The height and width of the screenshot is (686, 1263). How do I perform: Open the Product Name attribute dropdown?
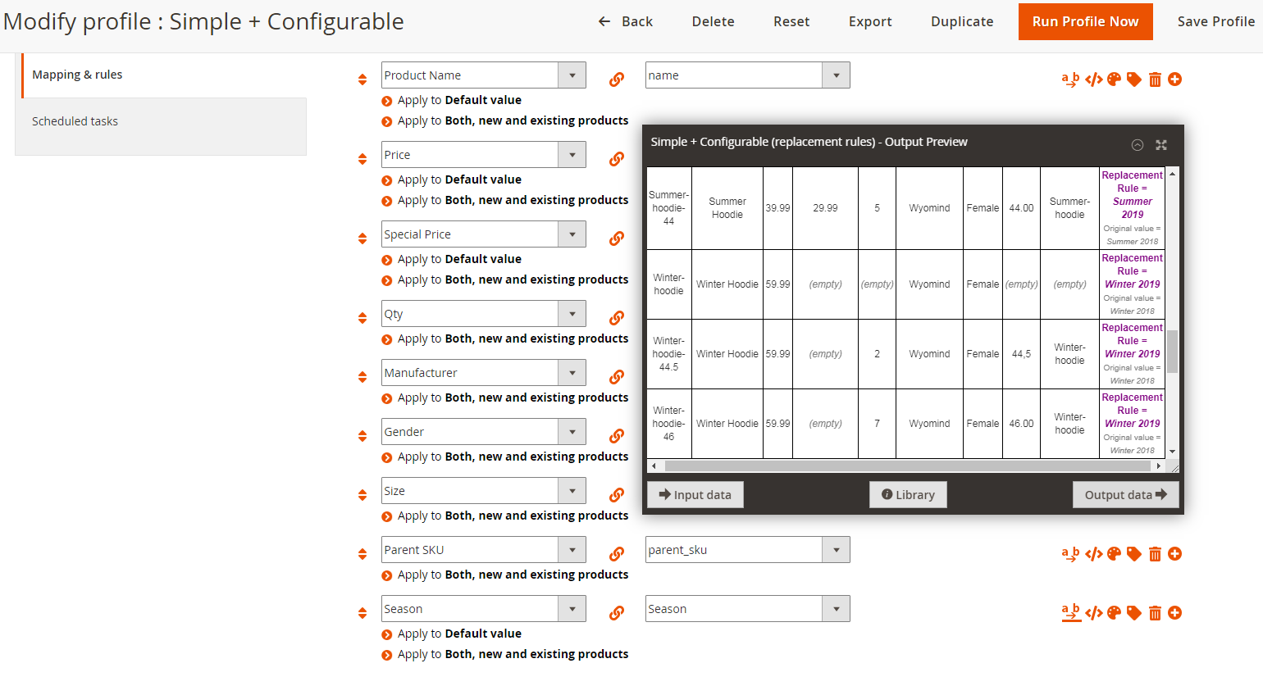pos(572,75)
